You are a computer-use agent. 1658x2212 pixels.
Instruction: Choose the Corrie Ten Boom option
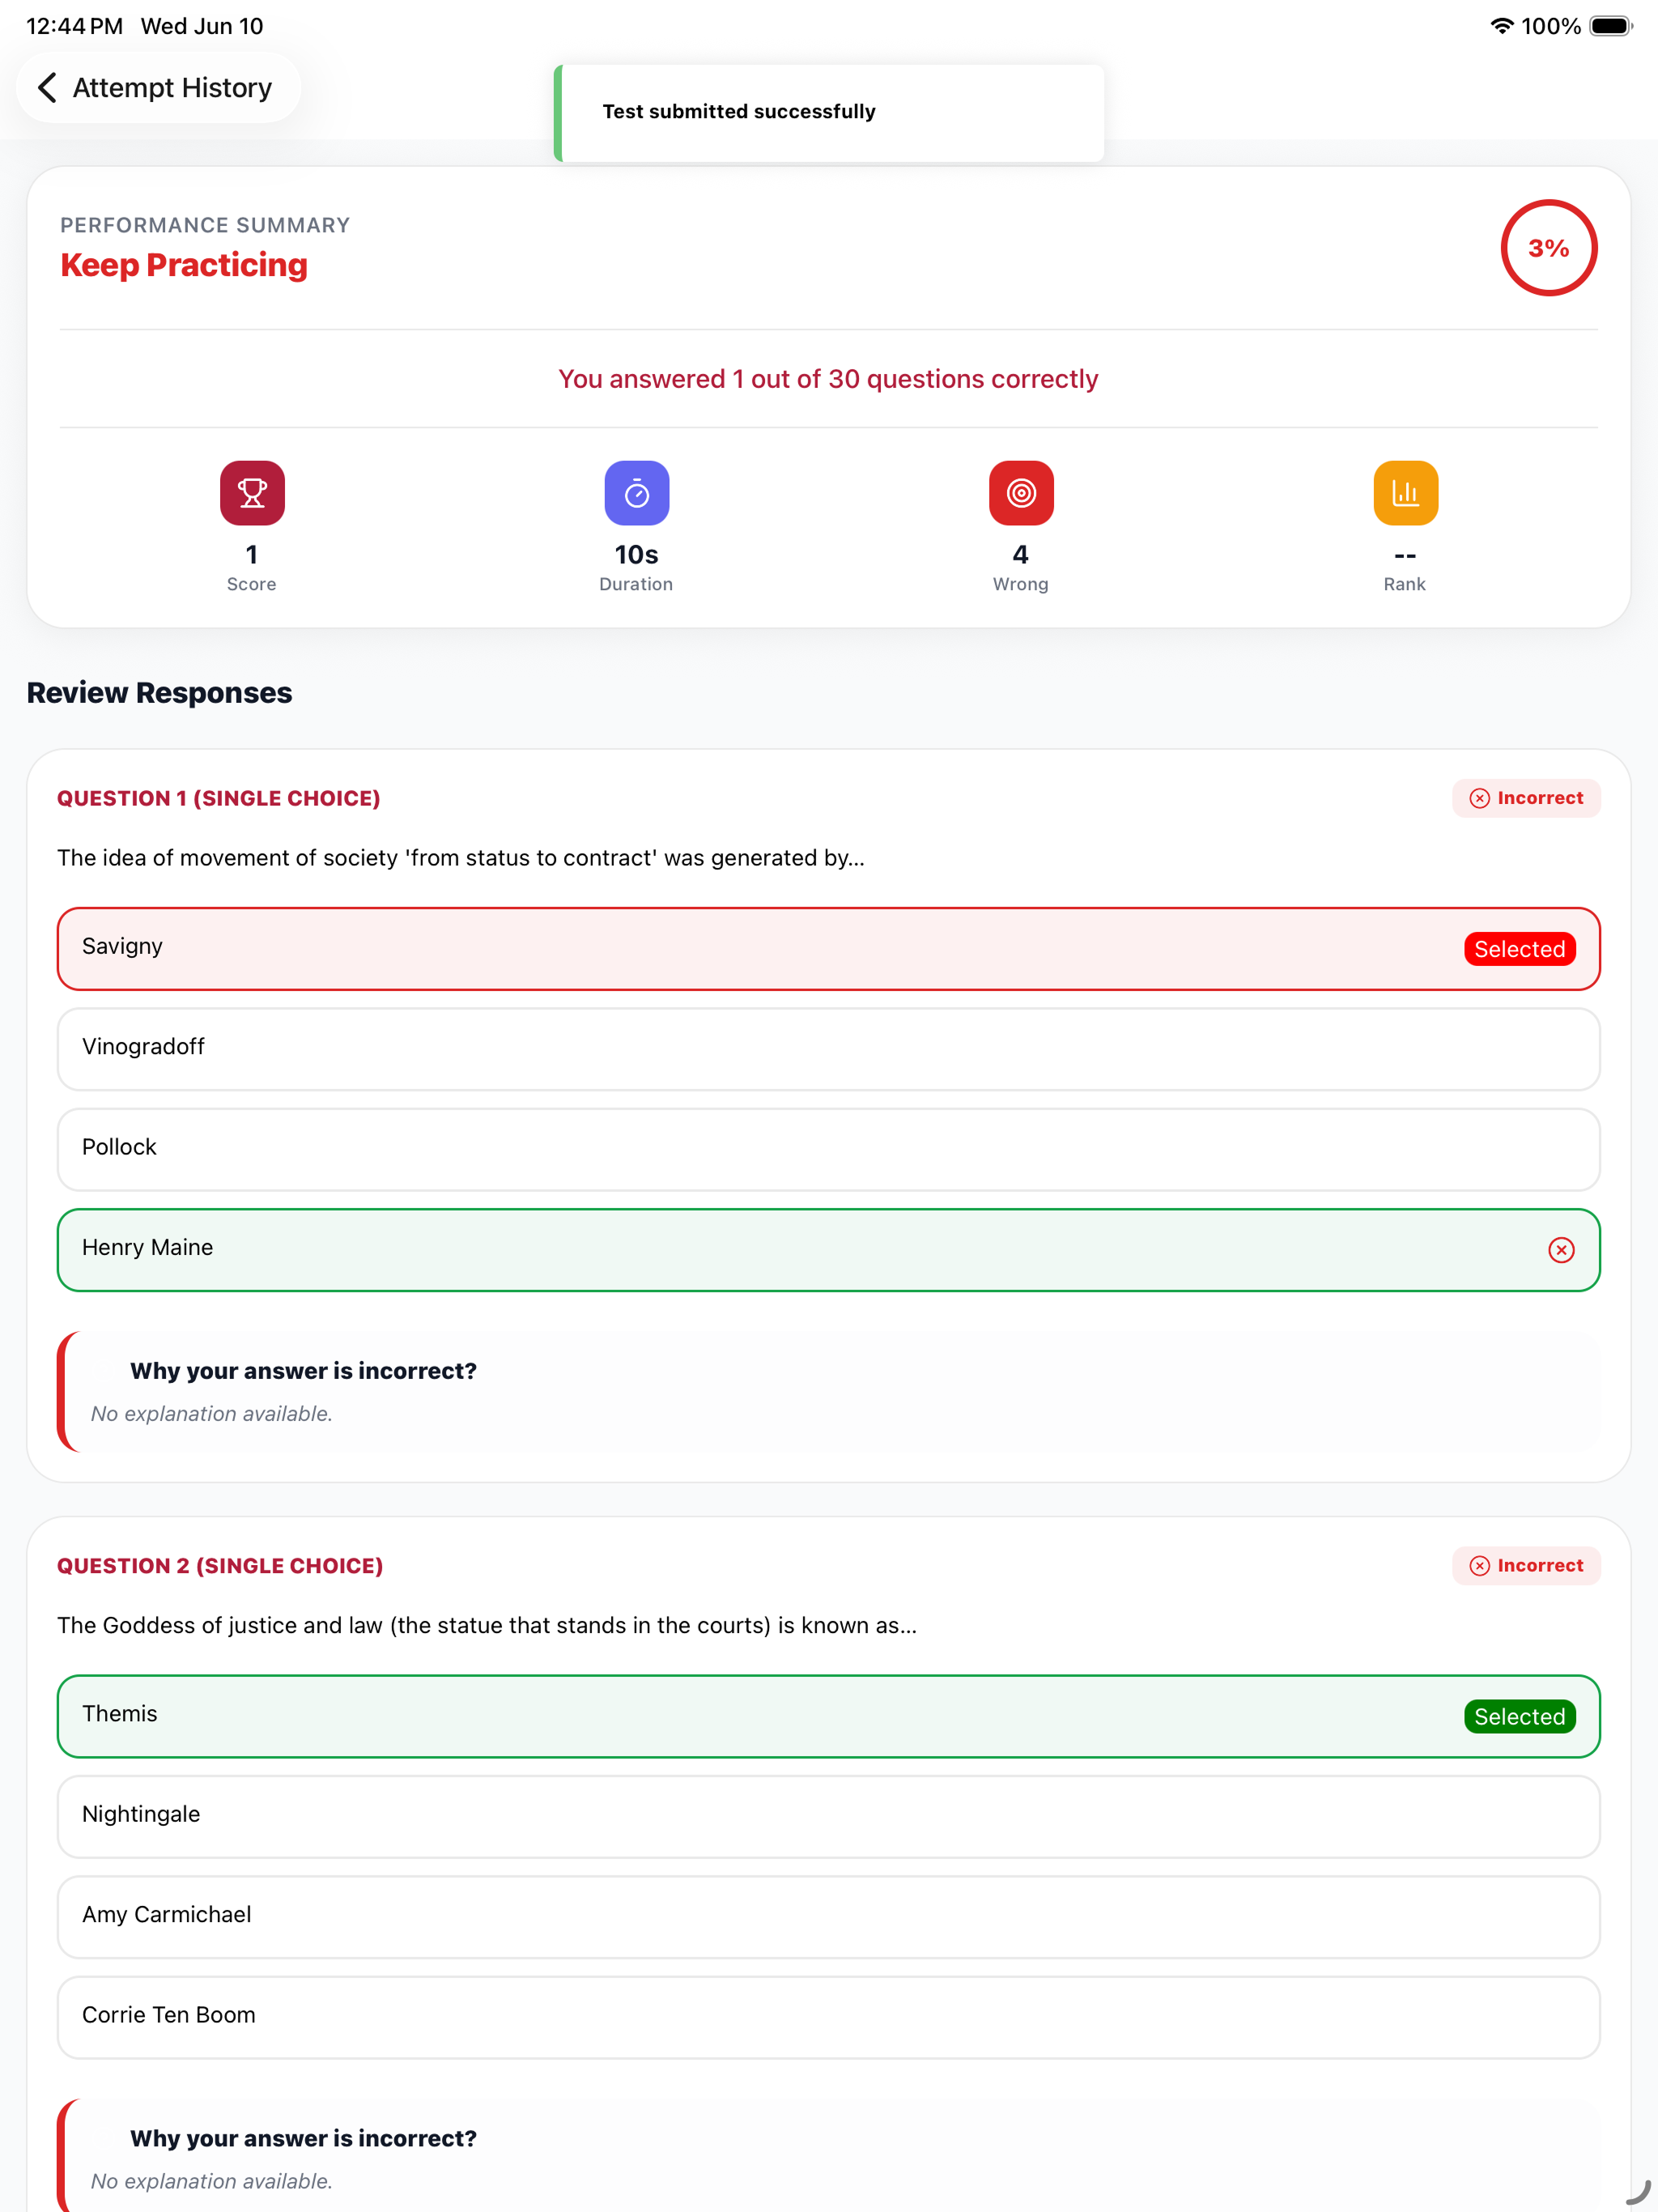tap(829, 2018)
